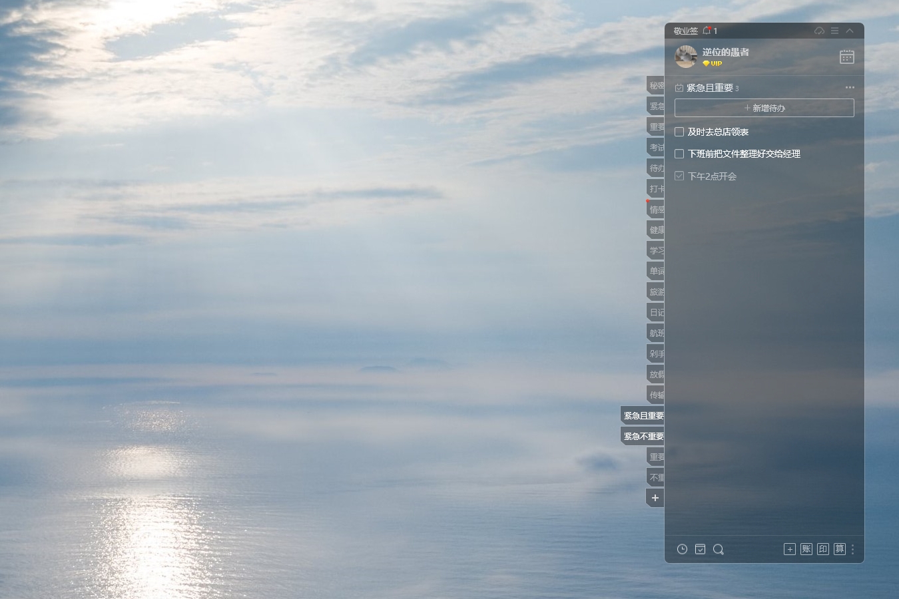
Task: Switch to the 考试 category tab
Action: (656, 147)
